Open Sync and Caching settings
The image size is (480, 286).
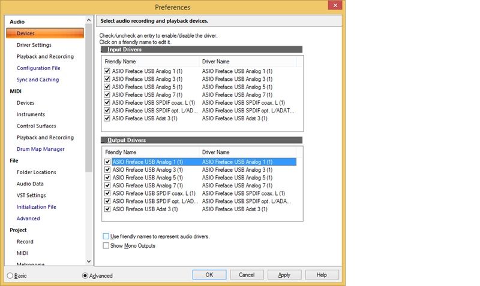pos(37,80)
